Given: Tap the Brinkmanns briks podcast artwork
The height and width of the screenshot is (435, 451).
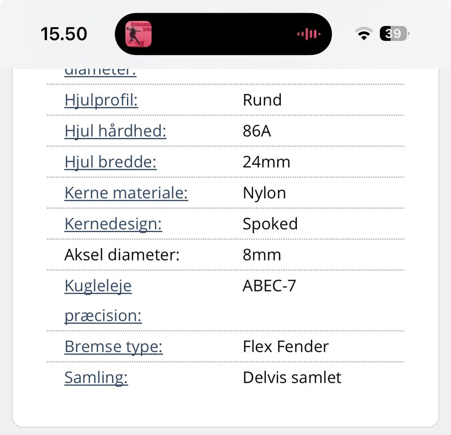Looking at the screenshot, I should [x=138, y=34].
